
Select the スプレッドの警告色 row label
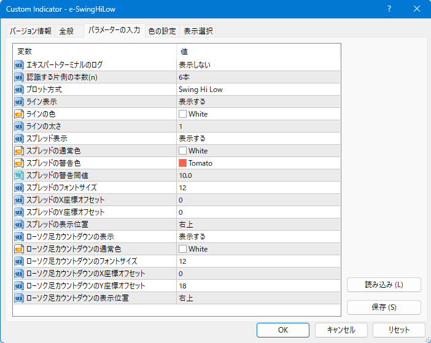click(x=53, y=163)
